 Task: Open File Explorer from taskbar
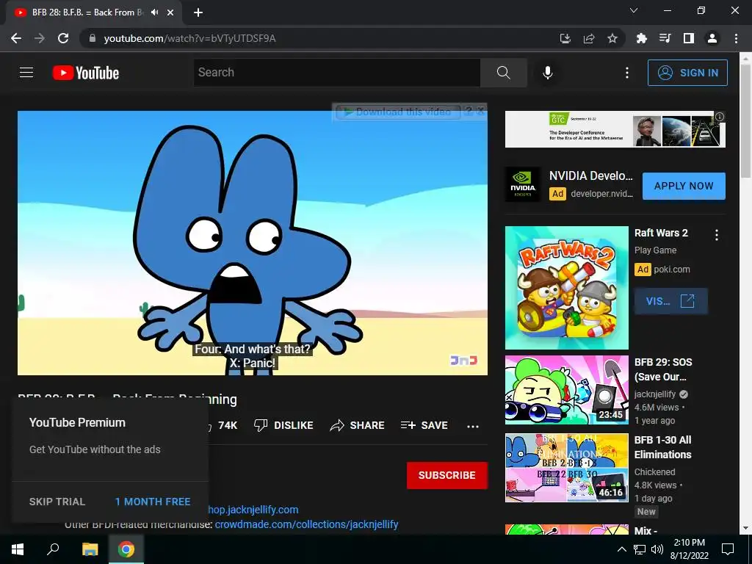click(x=90, y=549)
